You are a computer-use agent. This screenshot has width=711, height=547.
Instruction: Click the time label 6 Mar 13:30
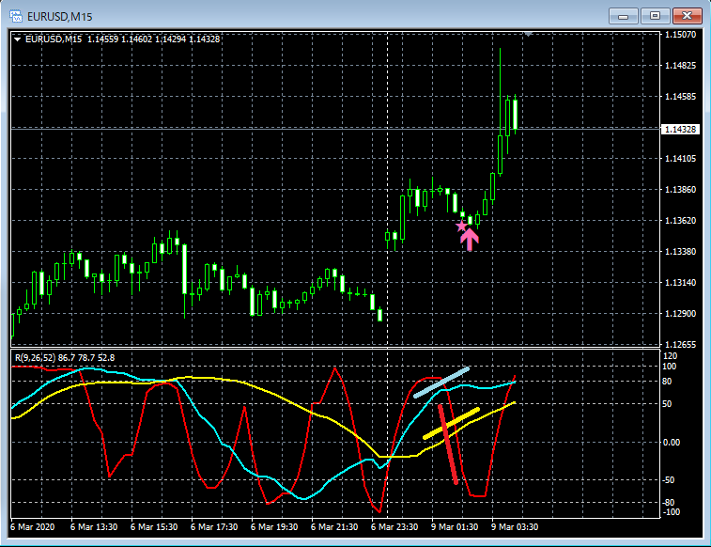tap(94, 526)
